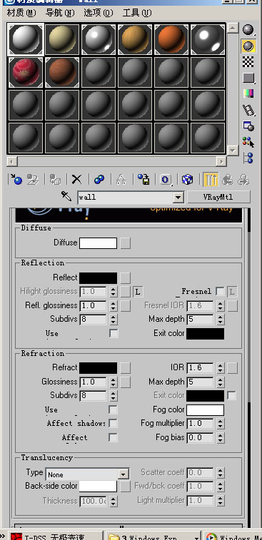Screen dimensions: 262x540
Task: Enable Affect shadows checkbox
Action: click(x=113, y=423)
